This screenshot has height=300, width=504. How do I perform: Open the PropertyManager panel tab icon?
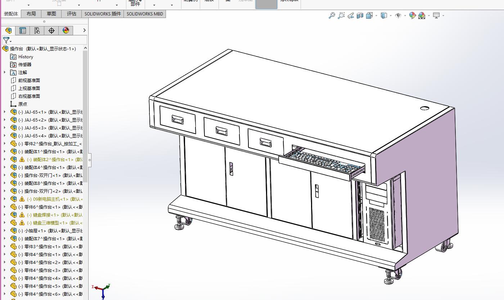[x=23, y=31]
